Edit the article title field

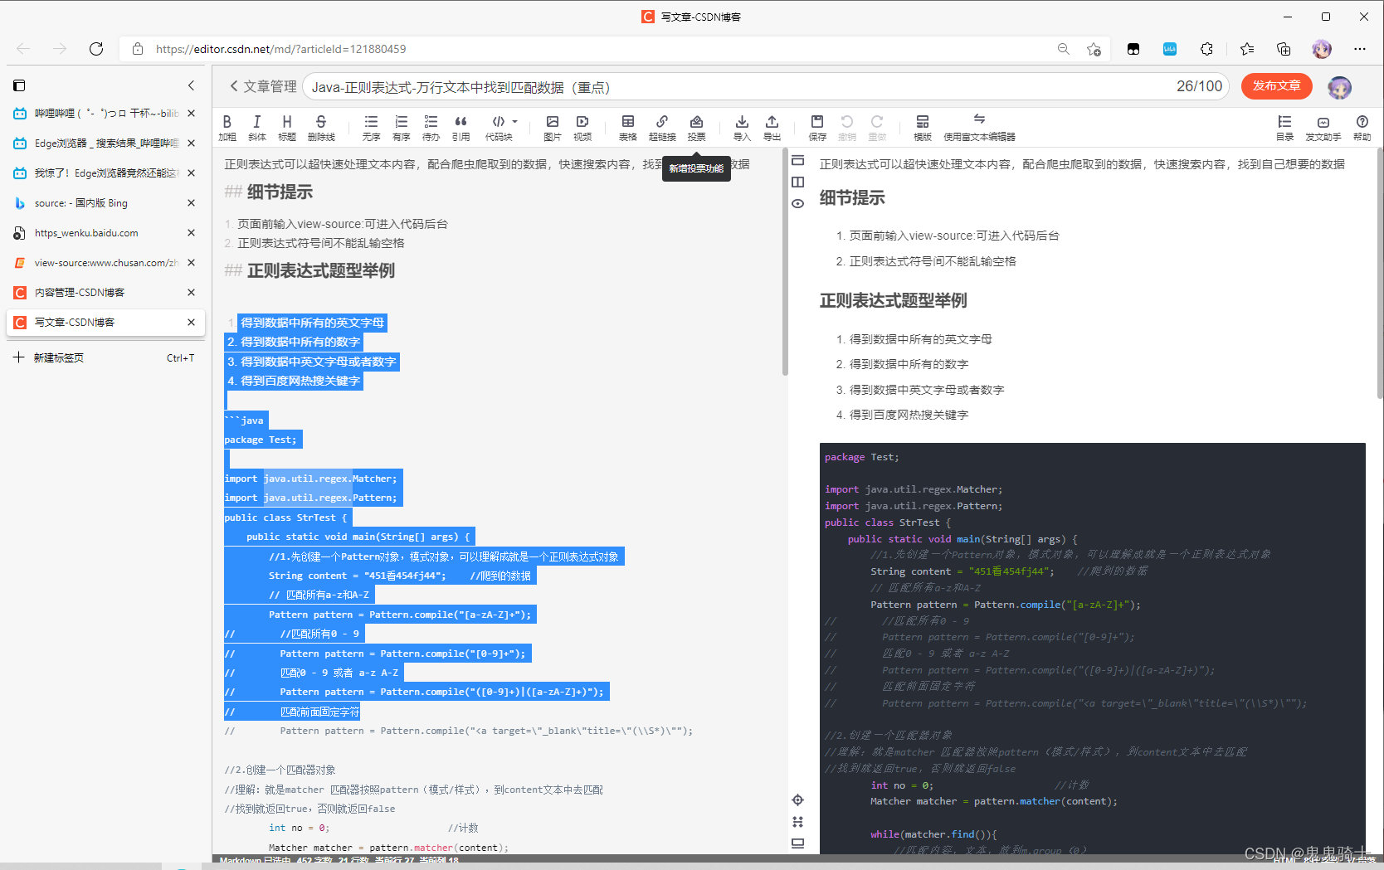click(x=766, y=86)
